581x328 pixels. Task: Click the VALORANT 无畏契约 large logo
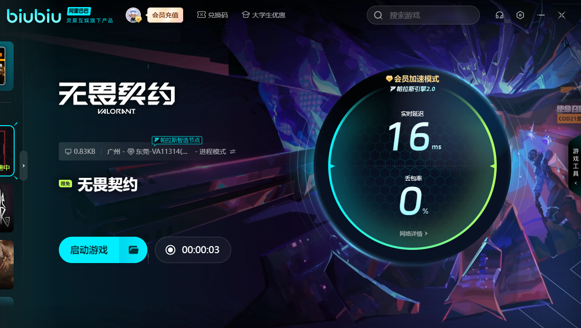(x=117, y=99)
